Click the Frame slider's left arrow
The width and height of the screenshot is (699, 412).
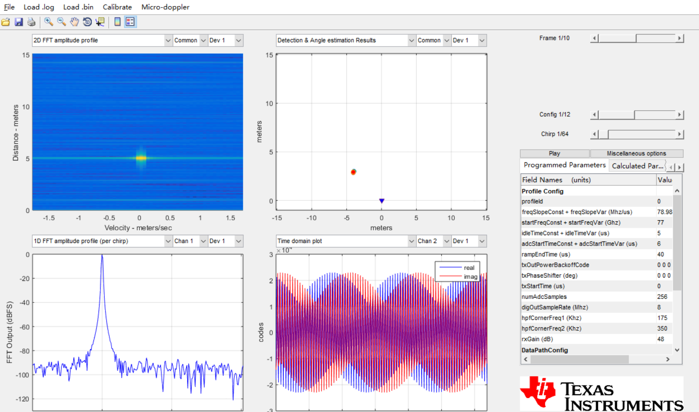pyautogui.click(x=594, y=38)
